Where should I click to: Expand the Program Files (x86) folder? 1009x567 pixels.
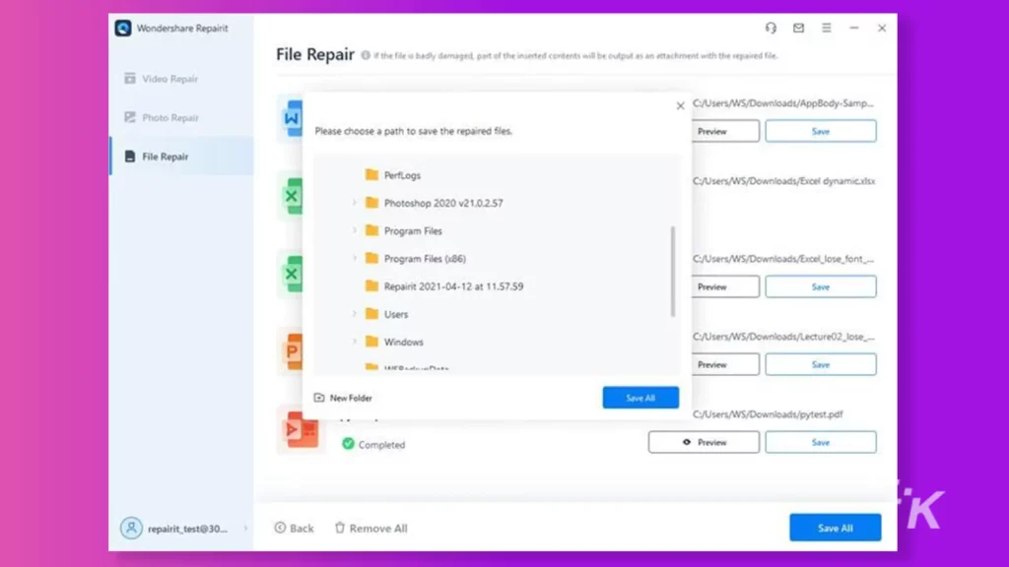[354, 259]
